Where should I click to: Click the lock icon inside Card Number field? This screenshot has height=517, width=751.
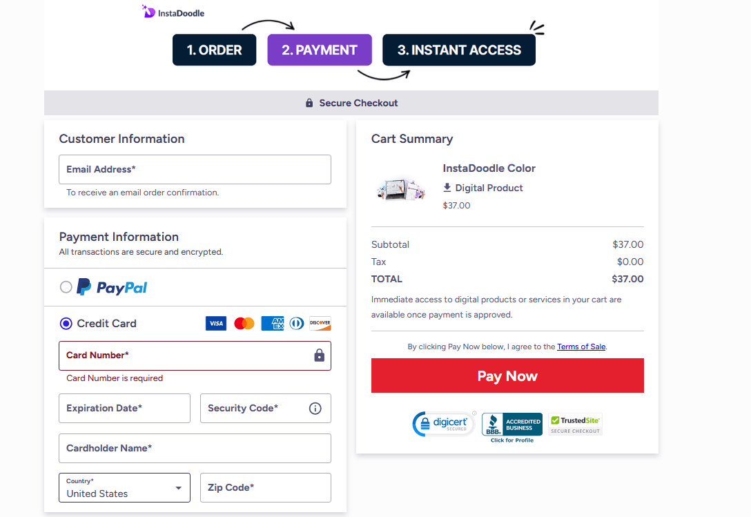pyautogui.click(x=319, y=355)
